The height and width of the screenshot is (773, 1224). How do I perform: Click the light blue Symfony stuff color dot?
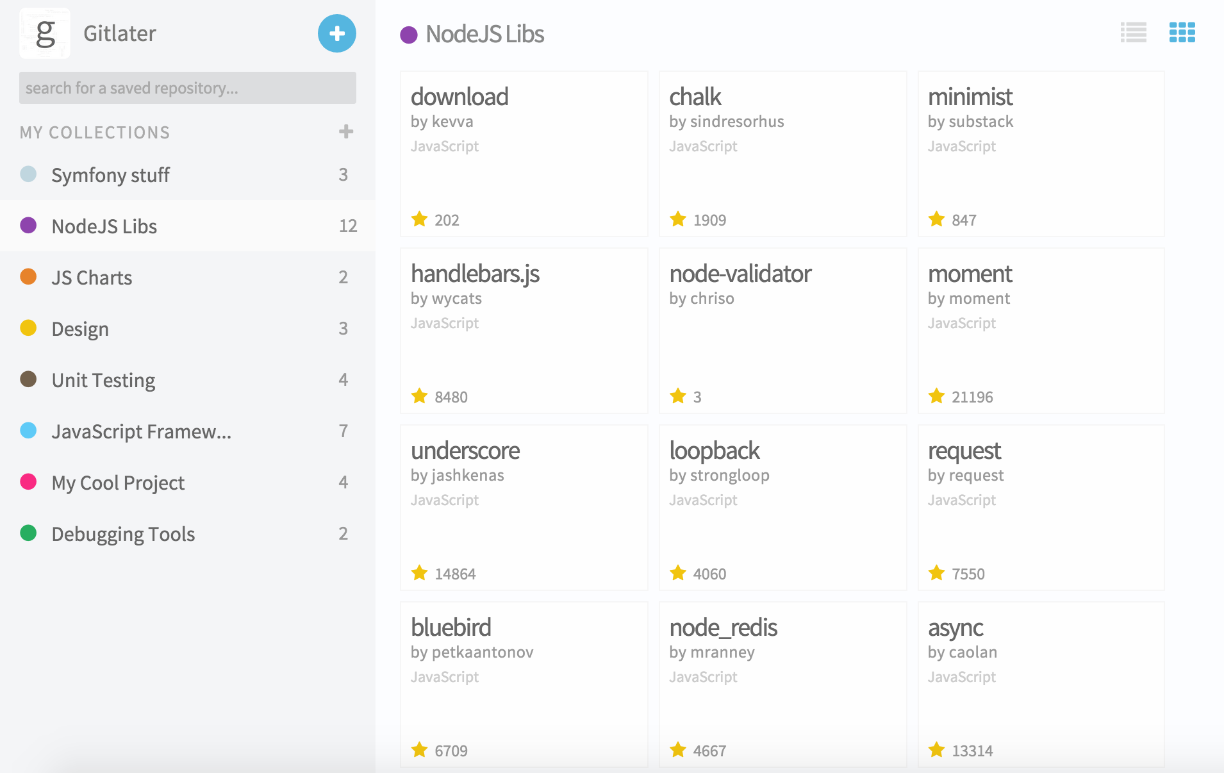(28, 174)
